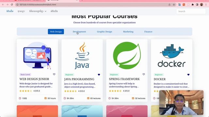Toggle favorite heart on Docker card

[188, 74]
